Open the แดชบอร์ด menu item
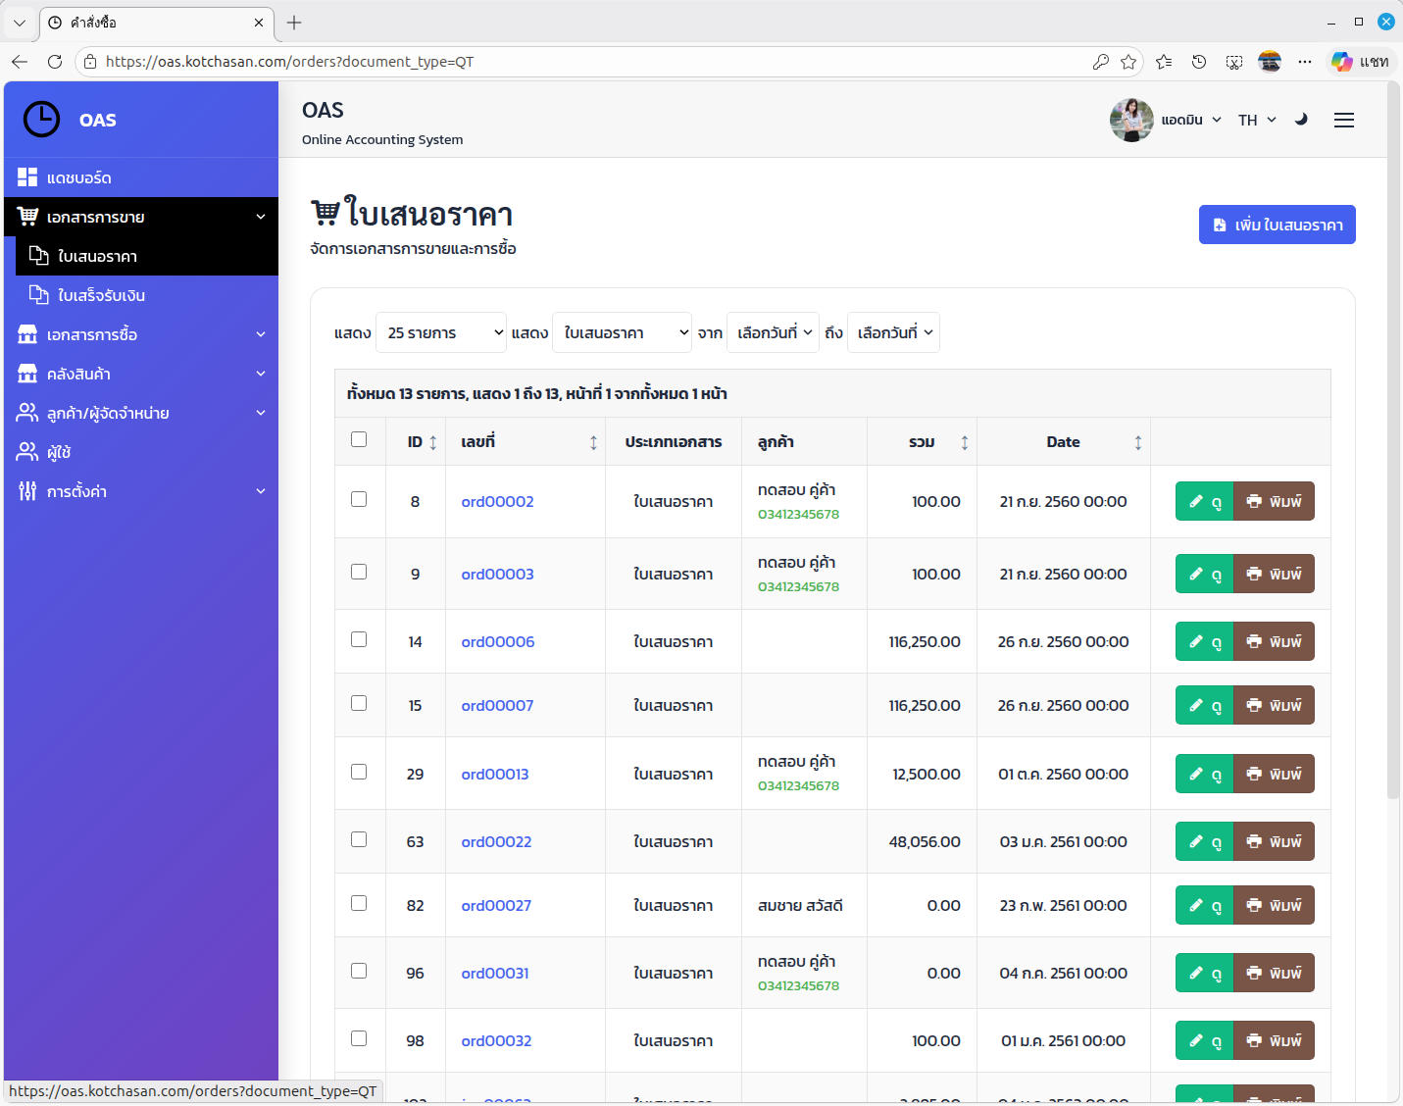 [x=141, y=177]
